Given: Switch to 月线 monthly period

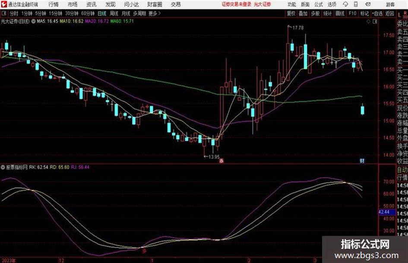Looking at the screenshot, I should pos(126,13).
